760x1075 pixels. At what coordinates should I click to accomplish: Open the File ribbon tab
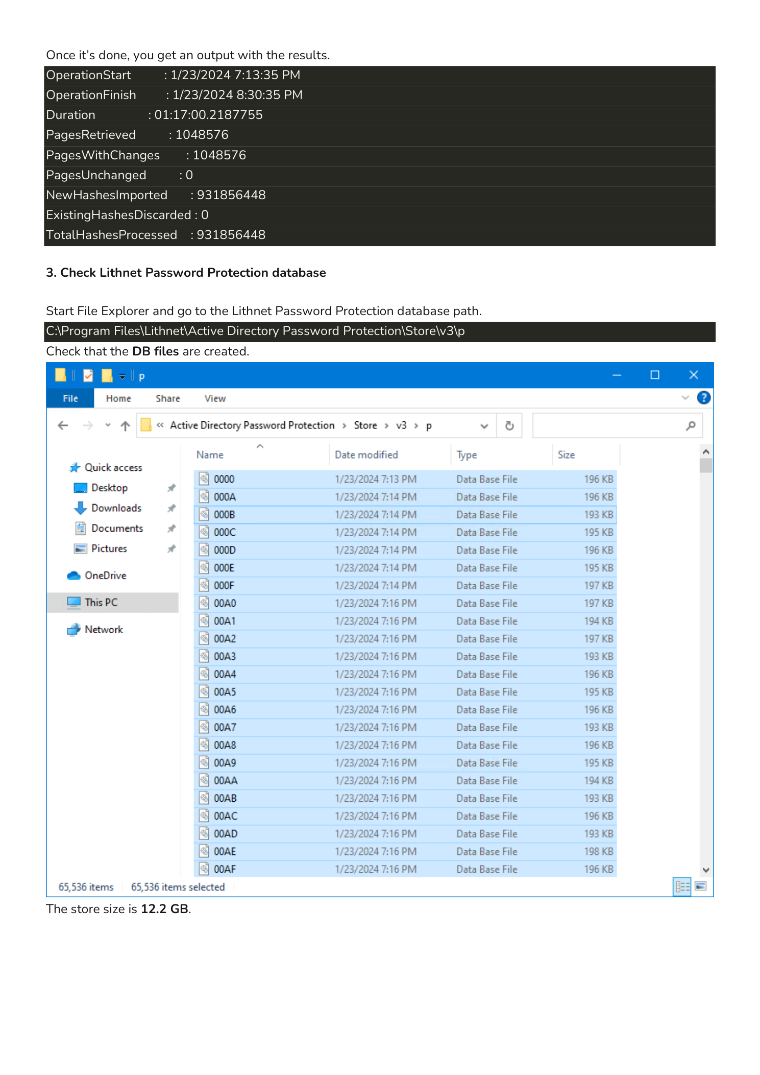click(x=70, y=398)
